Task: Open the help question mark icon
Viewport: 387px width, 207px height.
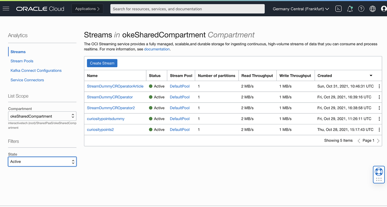Action: coord(361,9)
